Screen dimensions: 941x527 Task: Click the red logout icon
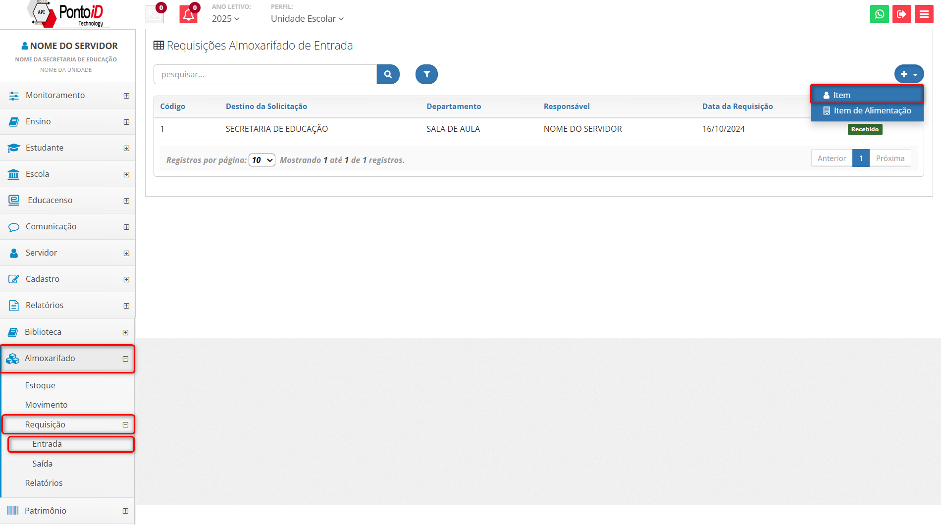[902, 14]
